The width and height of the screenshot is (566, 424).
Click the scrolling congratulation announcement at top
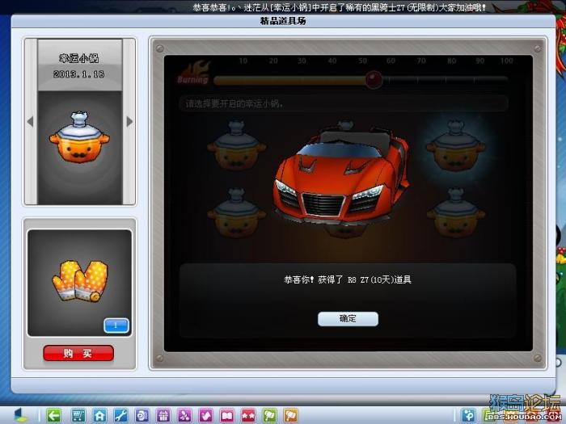(340, 7)
